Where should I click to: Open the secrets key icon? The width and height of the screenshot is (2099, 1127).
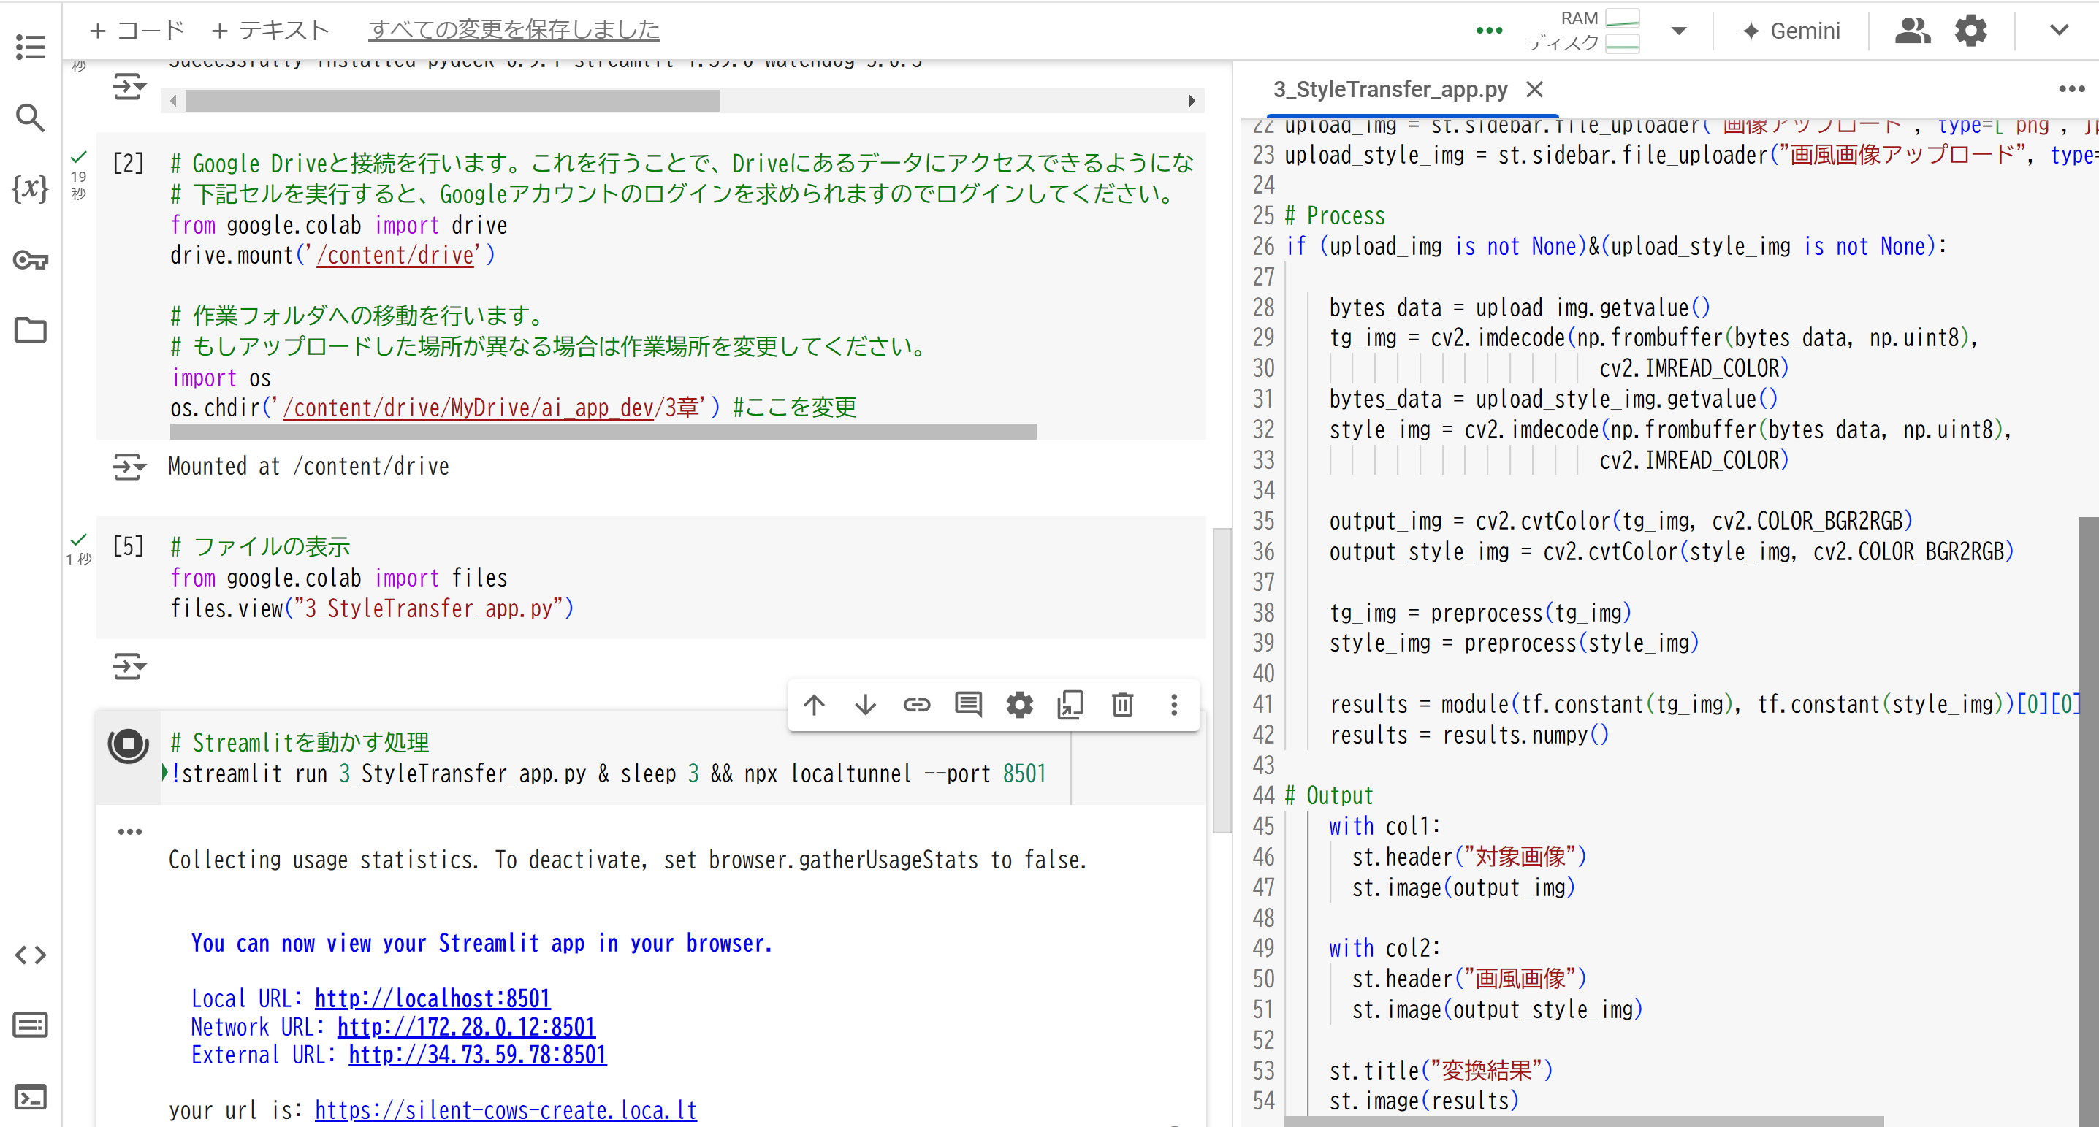coord(30,260)
